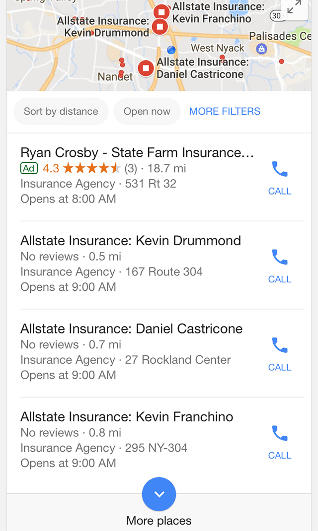Open Allstate Kevin Drummond listing
Screen dimensions: 318x531
pos(131,241)
